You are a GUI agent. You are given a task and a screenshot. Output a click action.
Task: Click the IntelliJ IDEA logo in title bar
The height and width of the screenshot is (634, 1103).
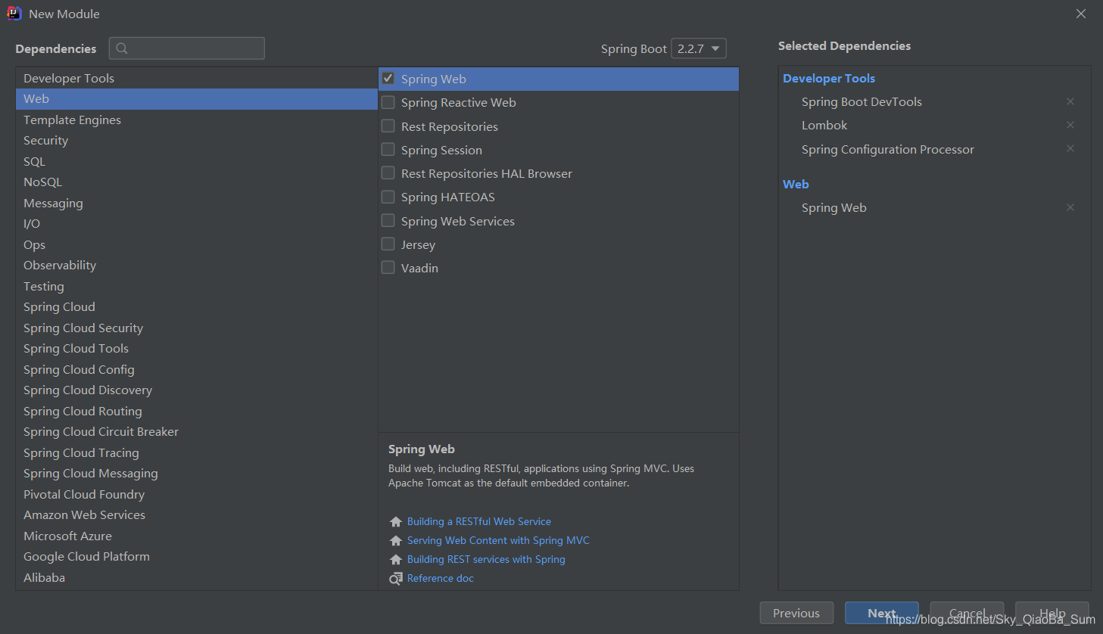(x=14, y=14)
